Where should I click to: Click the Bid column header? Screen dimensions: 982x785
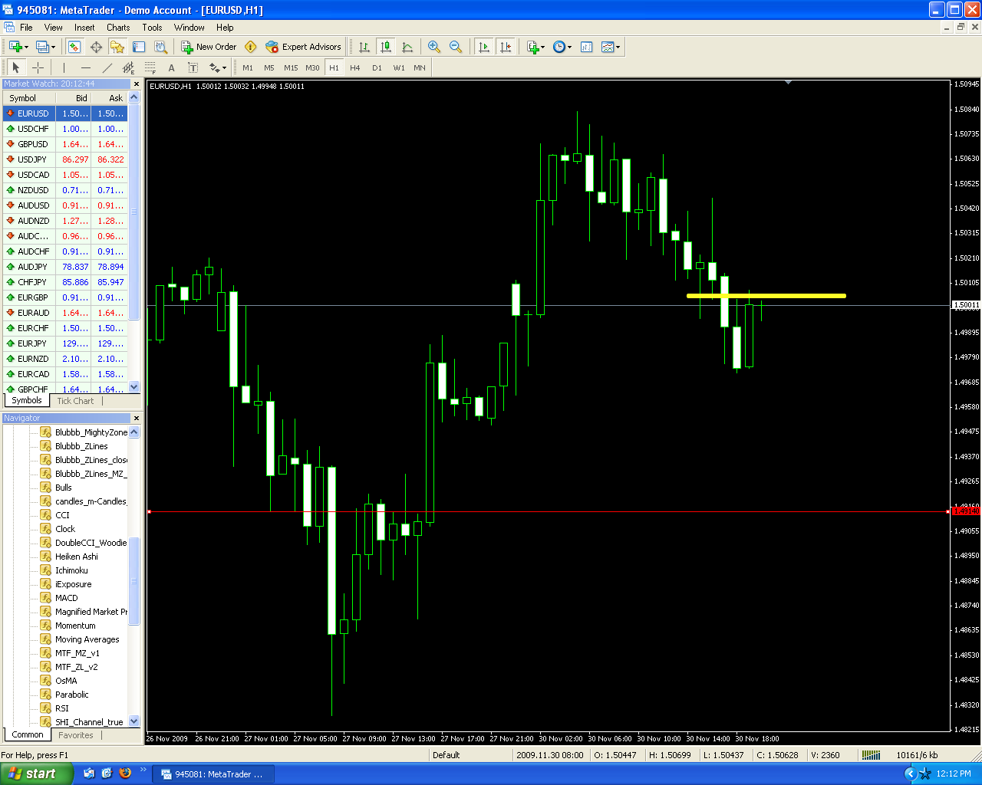(74, 98)
